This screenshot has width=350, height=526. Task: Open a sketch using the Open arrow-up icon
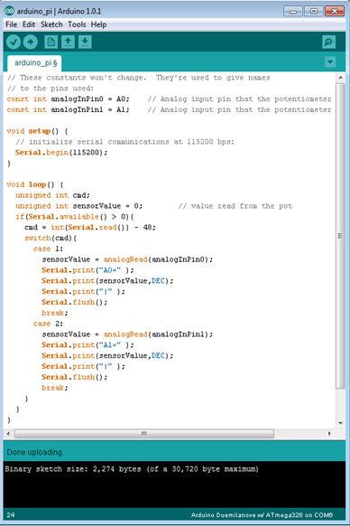pyautogui.click(x=68, y=42)
